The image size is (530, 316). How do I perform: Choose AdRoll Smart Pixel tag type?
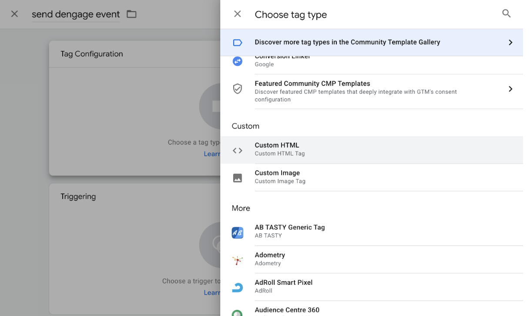[x=372, y=287]
